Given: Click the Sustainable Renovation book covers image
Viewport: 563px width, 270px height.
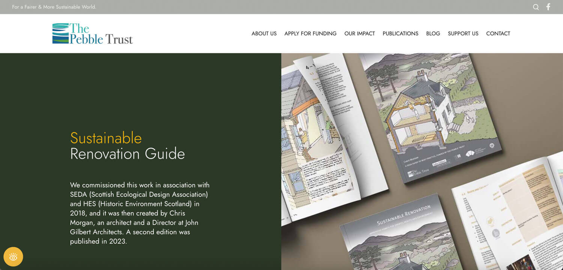Looking at the screenshot, I should click(422, 162).
